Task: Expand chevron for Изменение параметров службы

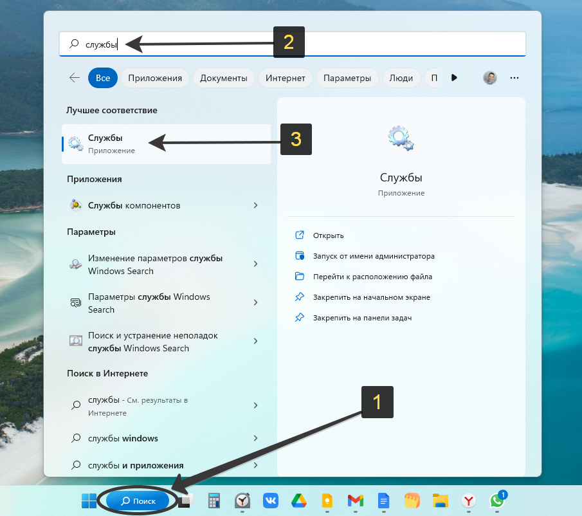Action: (255, 264)
